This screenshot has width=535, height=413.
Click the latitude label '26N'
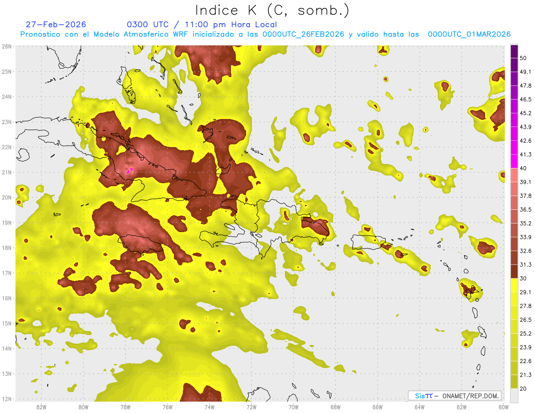pyautogui.click(x=7, y=46)
